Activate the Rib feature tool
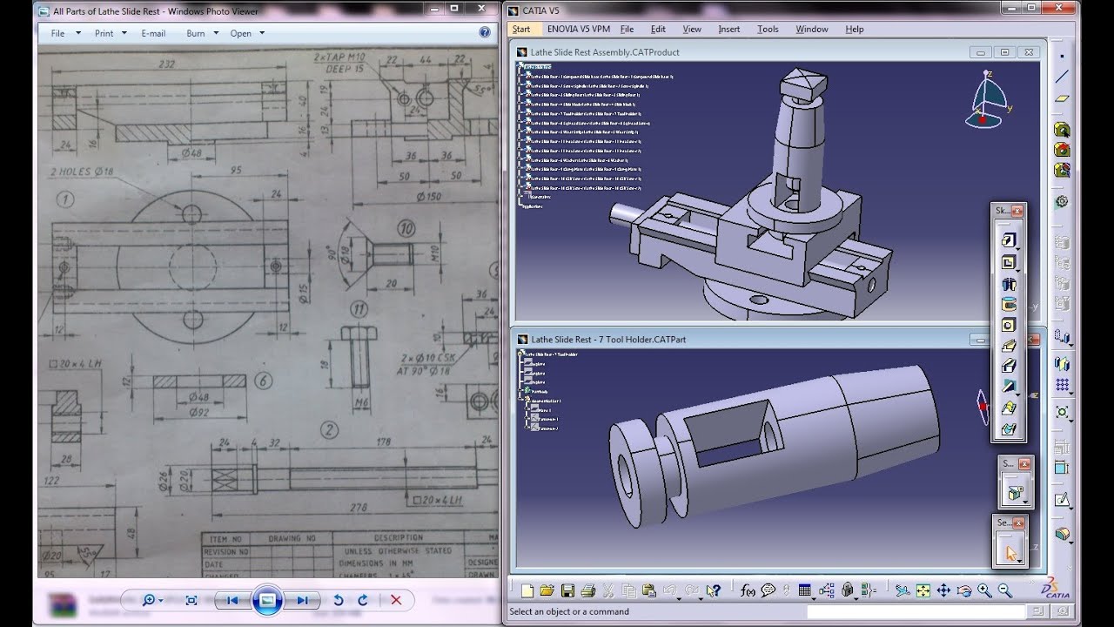 1008,346
